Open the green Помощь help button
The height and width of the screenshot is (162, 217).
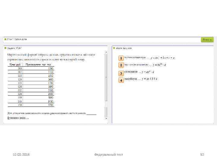[207, 40]
